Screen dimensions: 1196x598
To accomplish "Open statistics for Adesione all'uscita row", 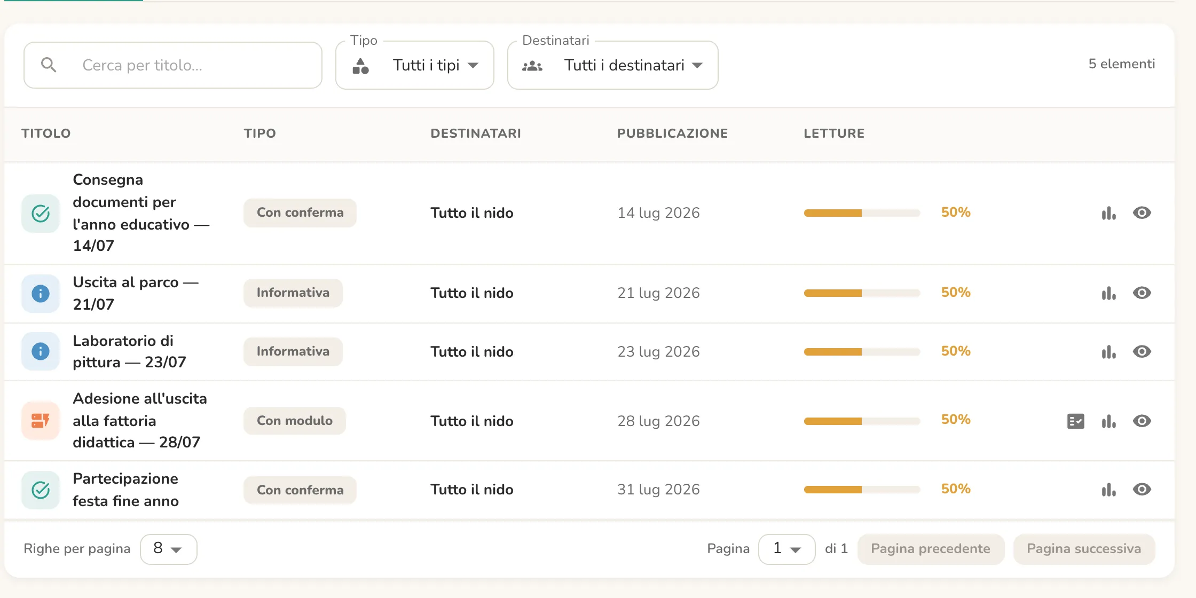I will click(1108, 421).
